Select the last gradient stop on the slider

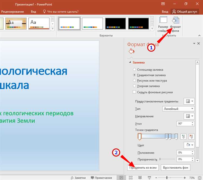(176, 137)
